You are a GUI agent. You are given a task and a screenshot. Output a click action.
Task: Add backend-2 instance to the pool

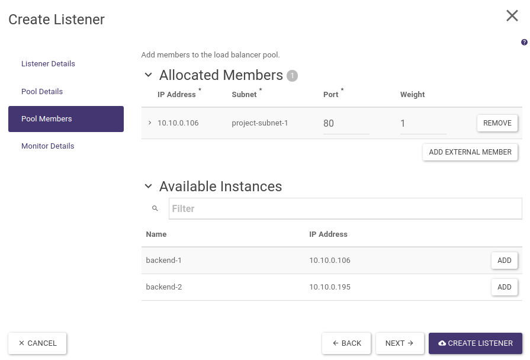point(504,287)
